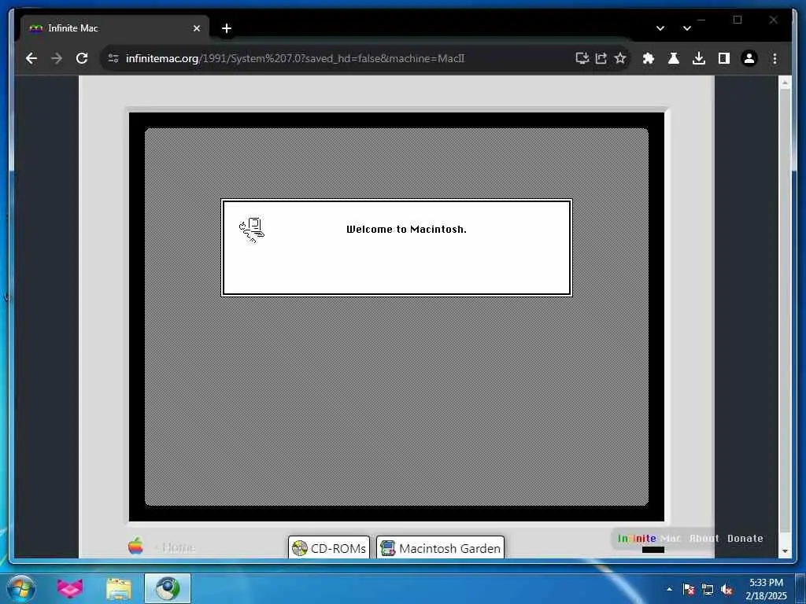Open the Chrome Labs flask icon
This screenshot has height=604, width=806.
[674, 58]
